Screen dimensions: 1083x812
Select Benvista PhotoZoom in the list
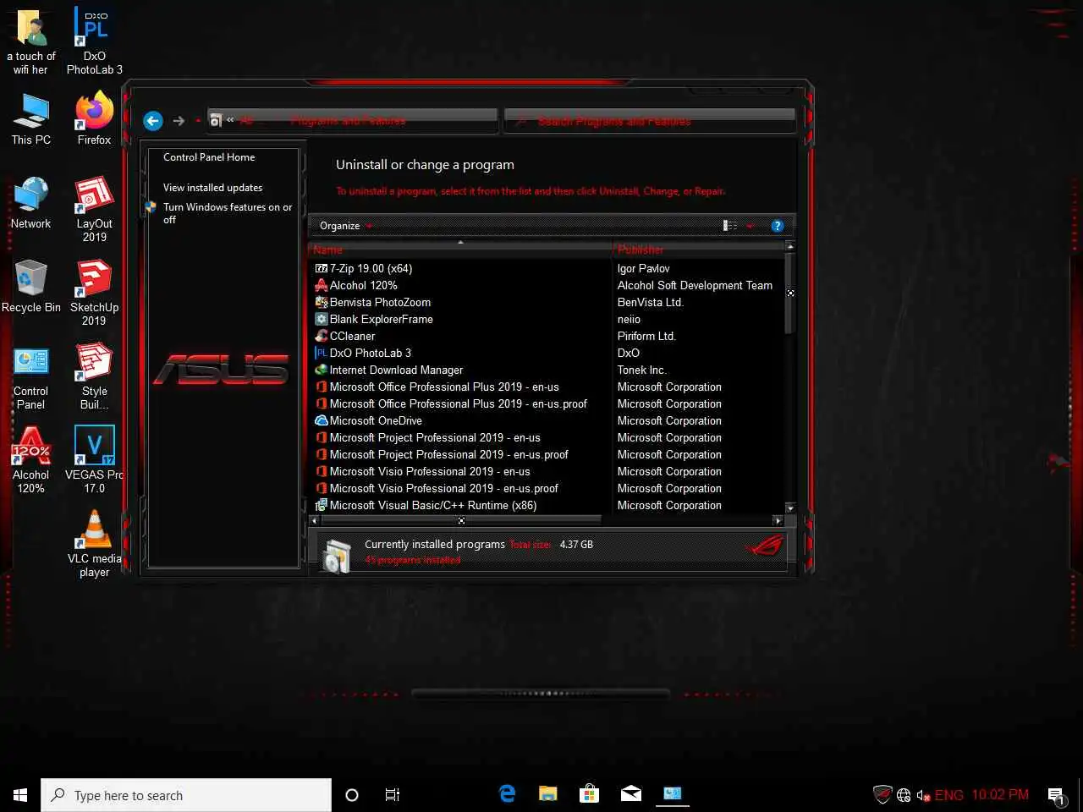[380, 302]
